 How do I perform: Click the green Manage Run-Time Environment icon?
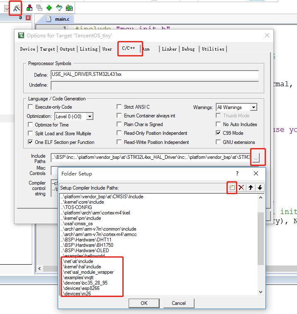coord(49,8)
